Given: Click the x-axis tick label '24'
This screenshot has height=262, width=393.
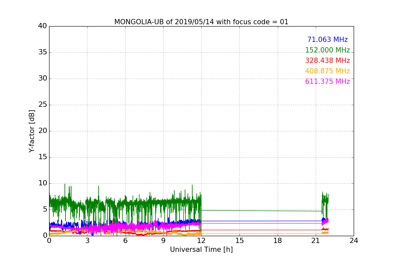Looking at the screenshot, I should coord(354,241).
